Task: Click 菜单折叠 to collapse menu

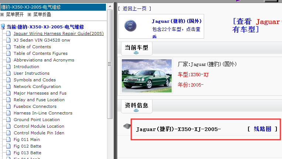Action: point(42,14)
